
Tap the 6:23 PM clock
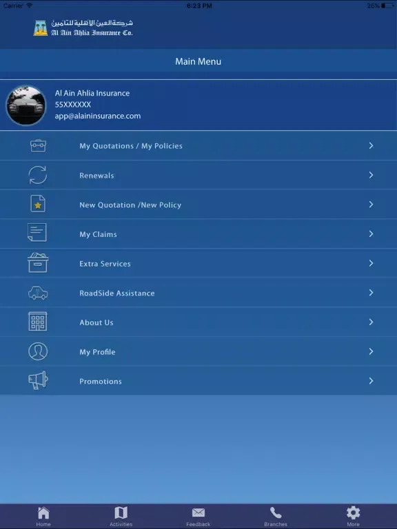(199, 6)
